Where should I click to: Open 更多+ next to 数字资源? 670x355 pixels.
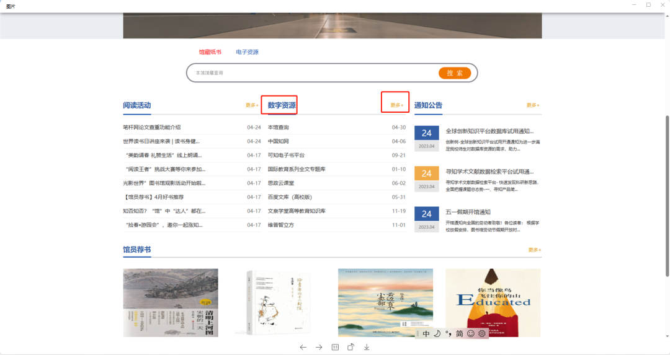397,105
